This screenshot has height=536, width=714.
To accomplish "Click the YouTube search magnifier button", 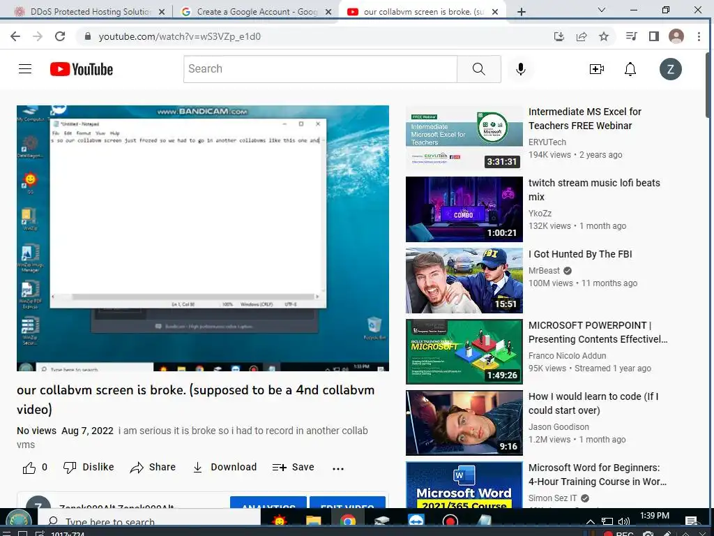I will tap(479, 69).
